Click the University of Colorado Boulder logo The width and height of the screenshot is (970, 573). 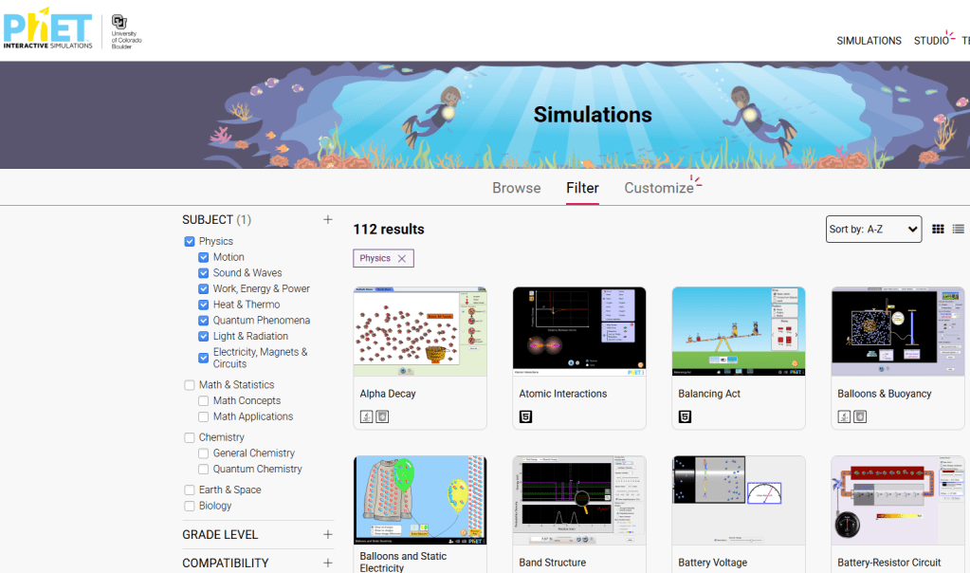(x=123, y=31)
